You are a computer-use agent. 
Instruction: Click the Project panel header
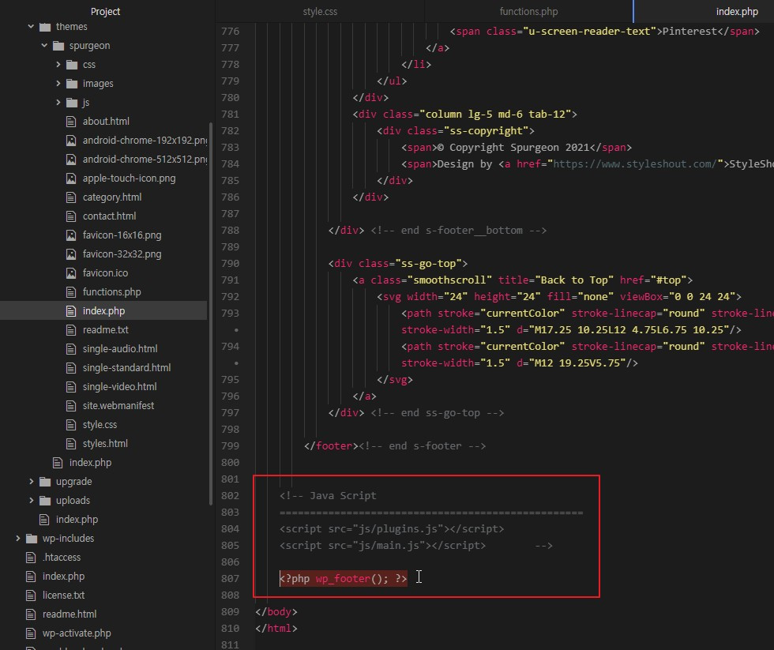[x=105, y=11]
